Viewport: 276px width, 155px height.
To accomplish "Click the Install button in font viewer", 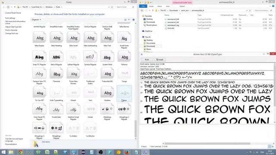I will pyautogui.click(x=160, y=59).
